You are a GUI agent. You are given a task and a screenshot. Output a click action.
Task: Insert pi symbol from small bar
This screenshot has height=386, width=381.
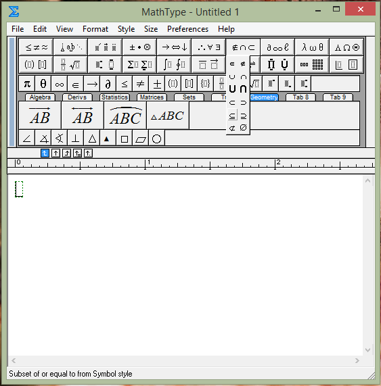(x=27, y=84)
